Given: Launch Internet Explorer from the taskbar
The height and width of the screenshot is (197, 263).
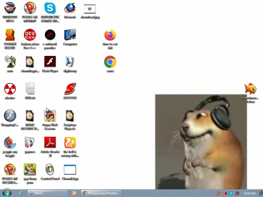Looking at the screenshot, I should (21, 193).
